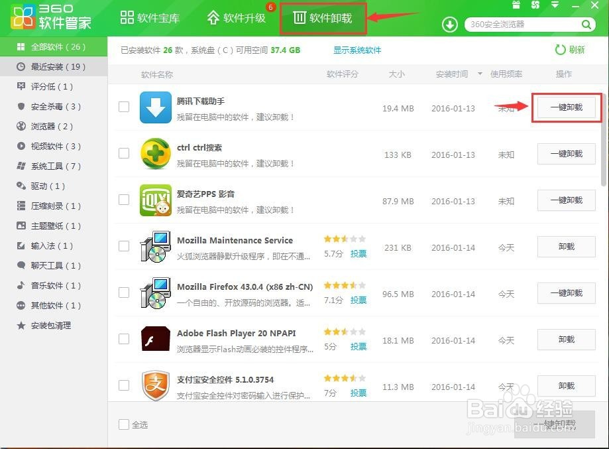Switch to the 软件宝库 tab
Viewport: 609px width, 449px height.
(150, 18)
